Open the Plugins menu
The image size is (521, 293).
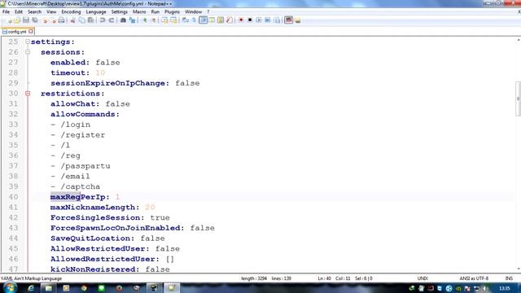pos(172,11)
